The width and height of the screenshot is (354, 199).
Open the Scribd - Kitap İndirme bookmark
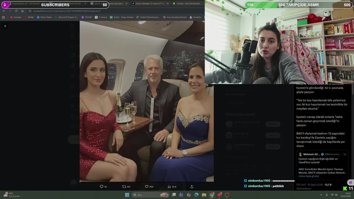[x=122, y=17]
